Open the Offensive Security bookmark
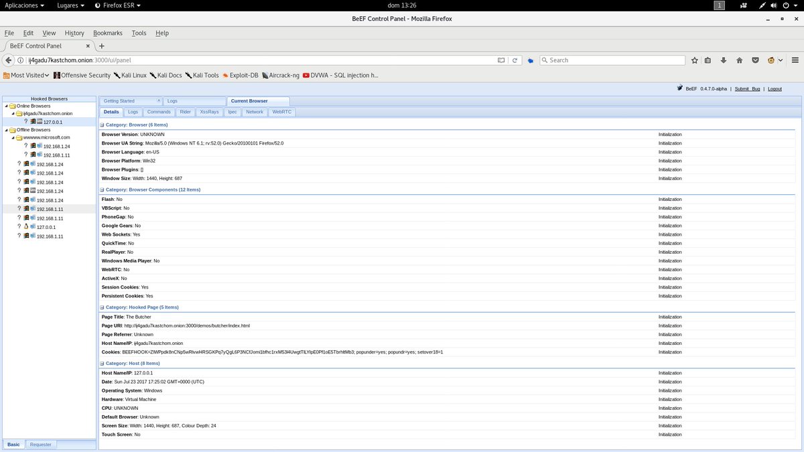This screenshot has height=452, width=804. tap(81, 76)
